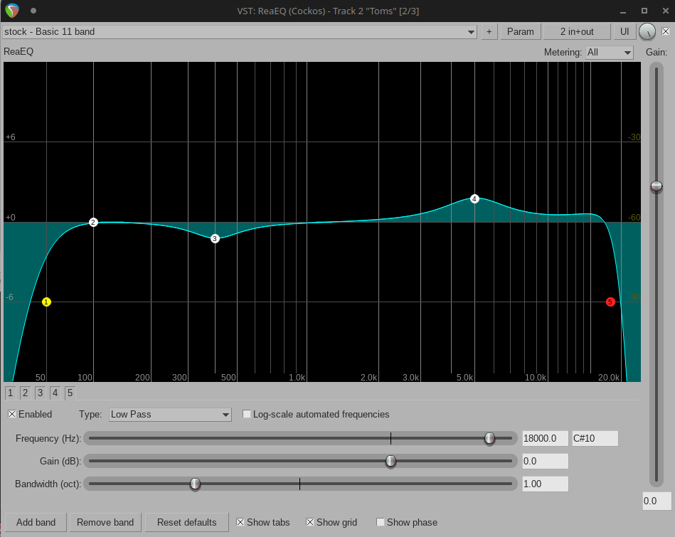
Task: Click the Frequency (Hz) value field
Action: pyautogui.click(x=545, y=438)
